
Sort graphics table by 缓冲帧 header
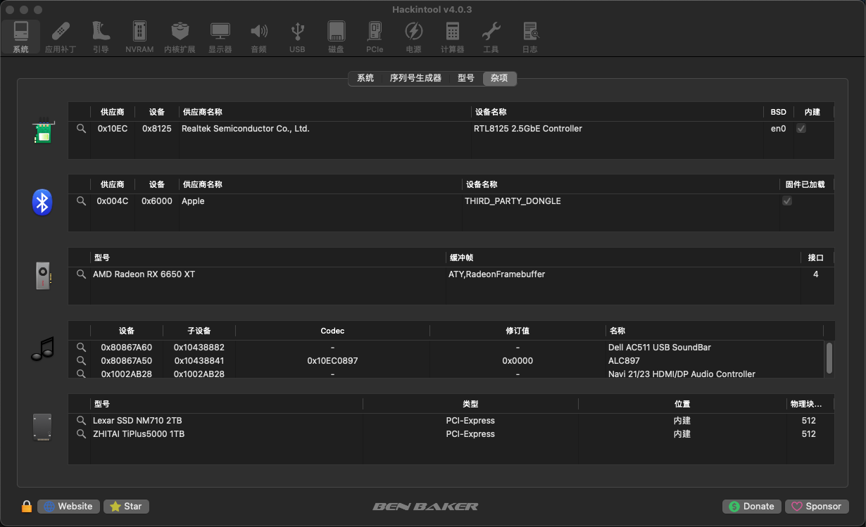point(623,258)
